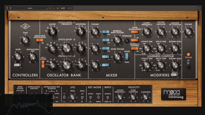205x115 pixels.
Task: Click the IN button in top bar
Action: tap(50, 8)
